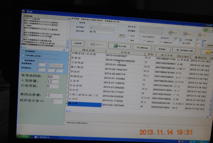Open 读写器端口设置 port settings
Image resolution: width=213 pixels, height=143 pixels.
[x=184, y=50]
